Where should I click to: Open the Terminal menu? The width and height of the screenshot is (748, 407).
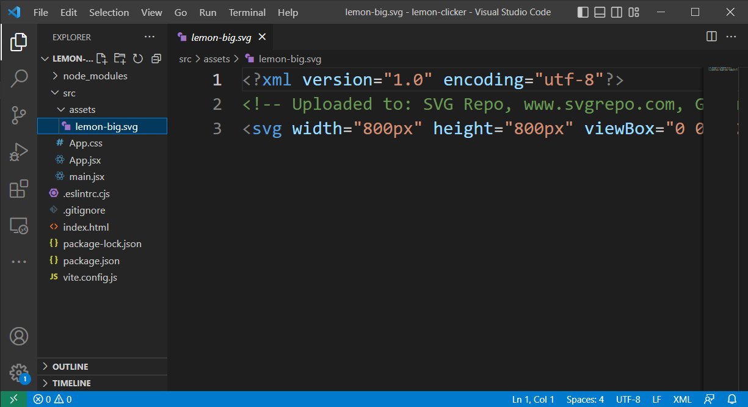pyautogui.click(x=247, y=12)
